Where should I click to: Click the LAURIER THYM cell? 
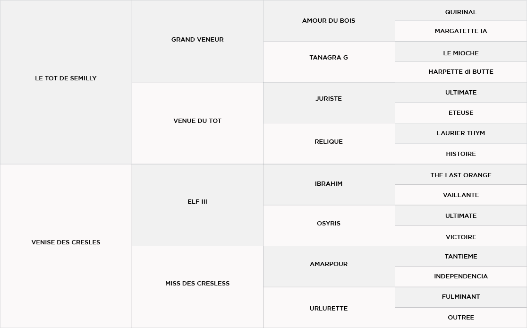[461, 133]
